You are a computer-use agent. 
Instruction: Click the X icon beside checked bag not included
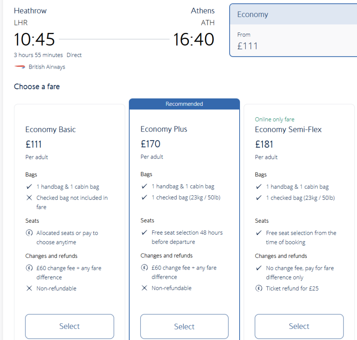pyautogui.click(x=29, y=198)
